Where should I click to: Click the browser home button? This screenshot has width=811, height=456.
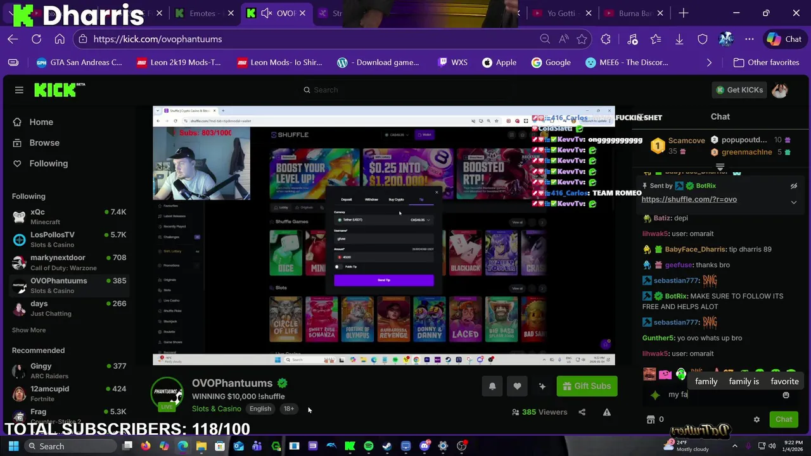click(60, 39)
